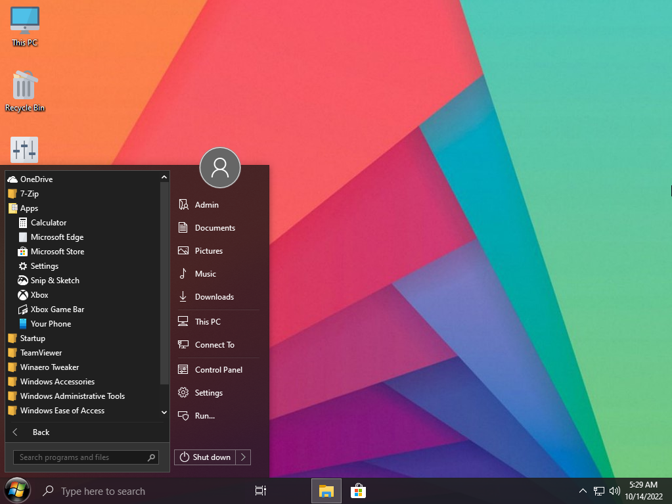The image size is (672, 504).
Task: Launch Xbox Game Bar
Action: point(57,309)
